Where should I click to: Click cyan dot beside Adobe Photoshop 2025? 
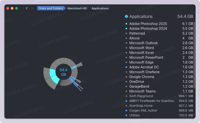tap(126, 24)
